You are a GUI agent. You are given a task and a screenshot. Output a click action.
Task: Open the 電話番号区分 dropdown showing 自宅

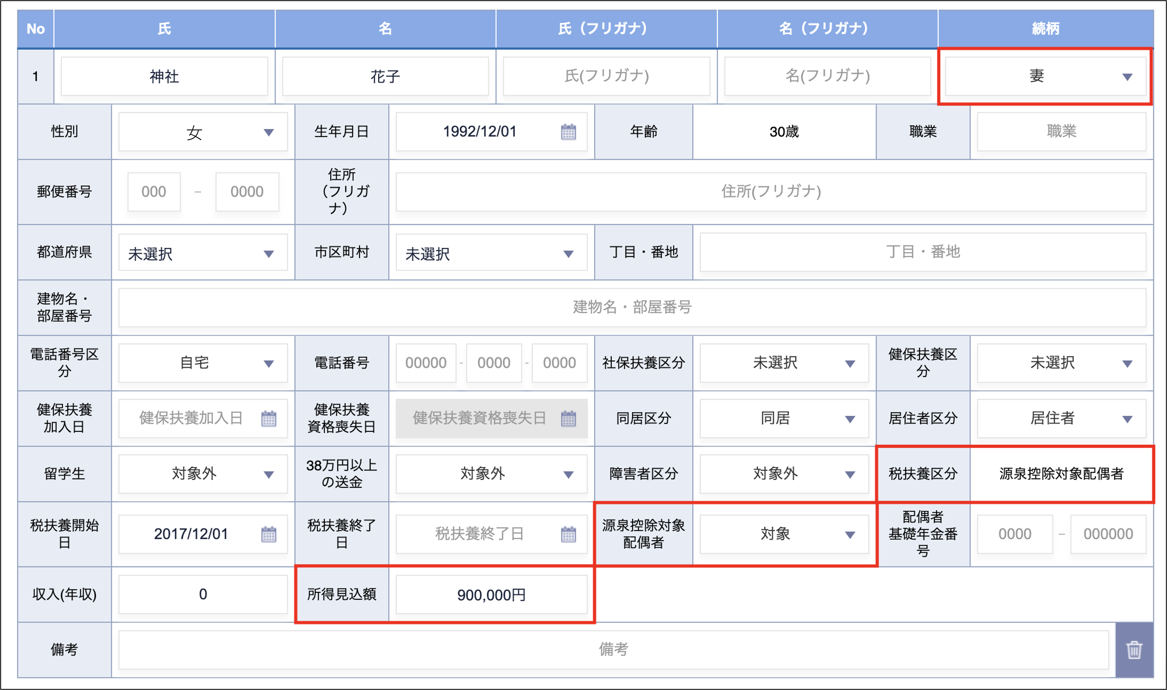203,363
